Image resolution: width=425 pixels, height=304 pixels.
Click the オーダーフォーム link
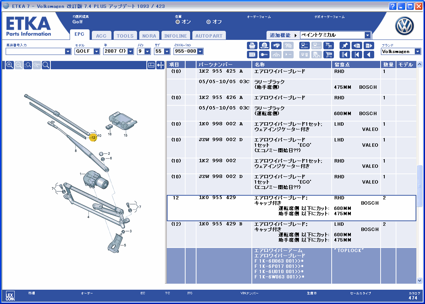[x=259, y=17]
